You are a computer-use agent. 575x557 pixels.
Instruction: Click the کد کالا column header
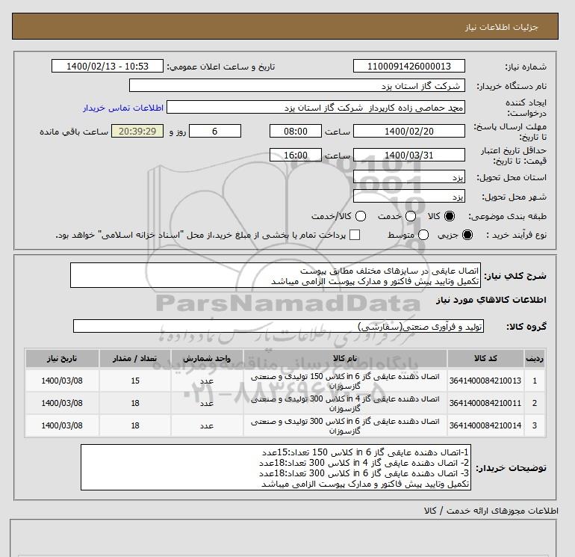[485, 358]
